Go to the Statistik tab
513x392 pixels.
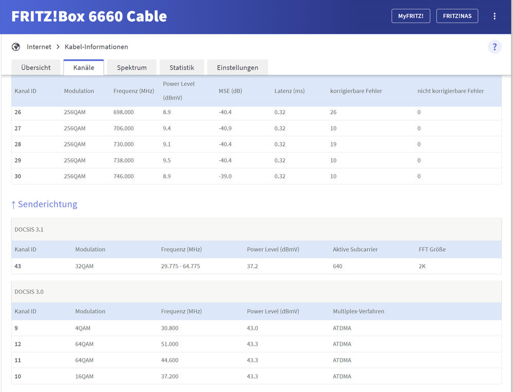tap(182, 67)
